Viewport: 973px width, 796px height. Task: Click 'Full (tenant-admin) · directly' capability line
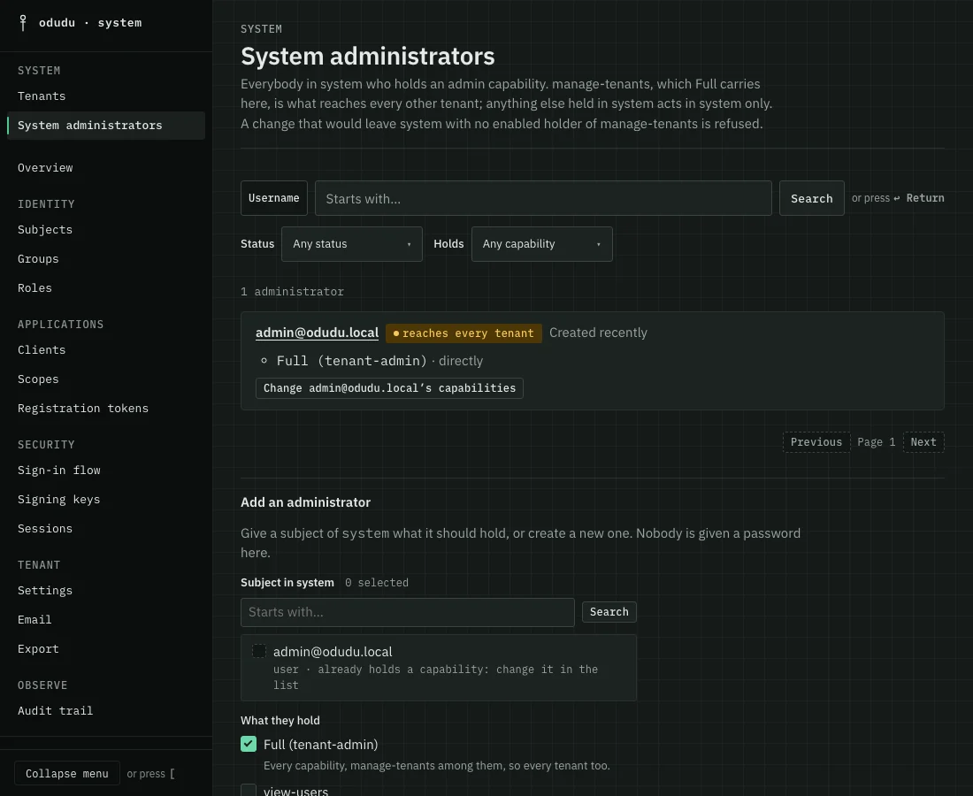click(379, 361)
